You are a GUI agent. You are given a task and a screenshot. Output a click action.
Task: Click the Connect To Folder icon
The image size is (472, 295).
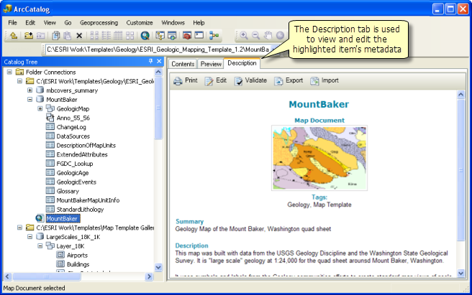pos(29,36)
